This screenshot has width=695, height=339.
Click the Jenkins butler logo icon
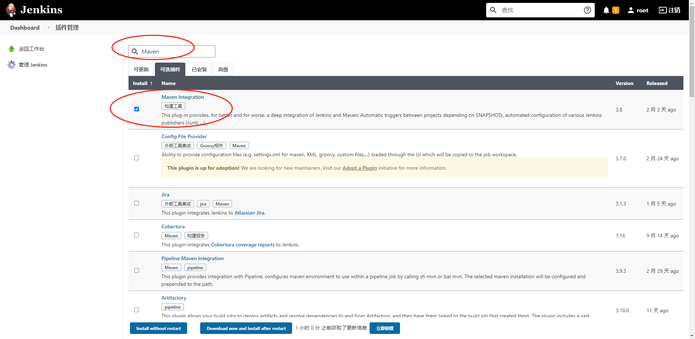tap(11, 10)
